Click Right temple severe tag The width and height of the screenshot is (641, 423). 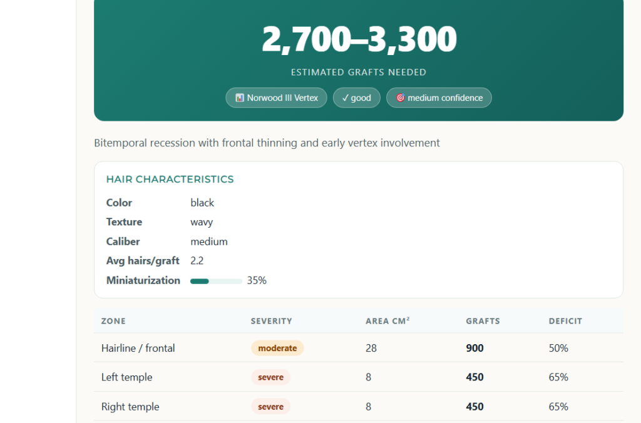click(x=270, y=407)
